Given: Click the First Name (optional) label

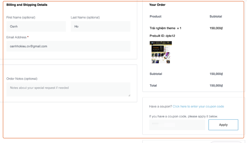Looking at the screenshot, I should [x=21, y=18].
